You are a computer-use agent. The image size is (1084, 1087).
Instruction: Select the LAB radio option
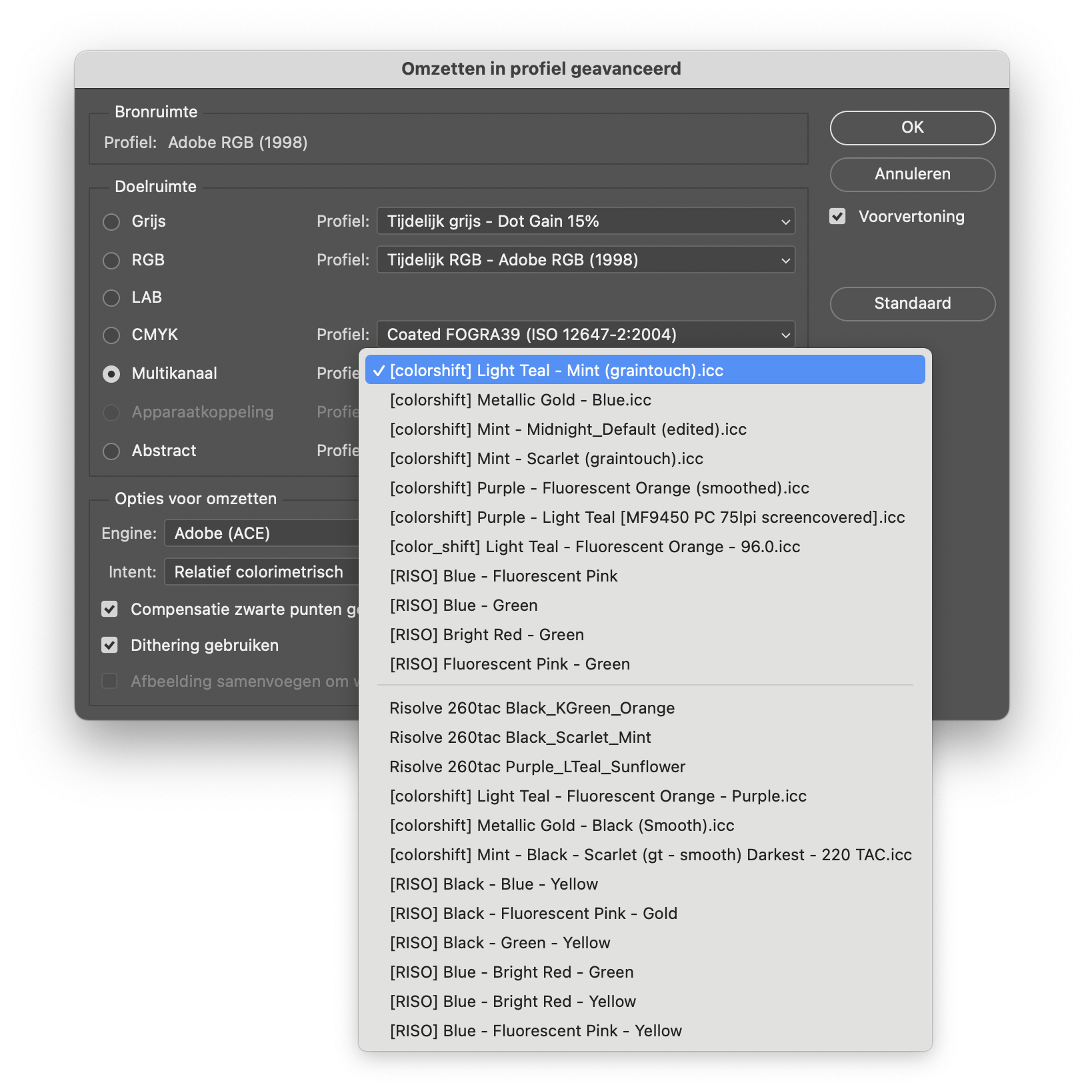coord(111,297)
